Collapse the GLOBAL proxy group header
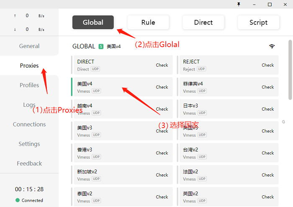 click(84, 46)
